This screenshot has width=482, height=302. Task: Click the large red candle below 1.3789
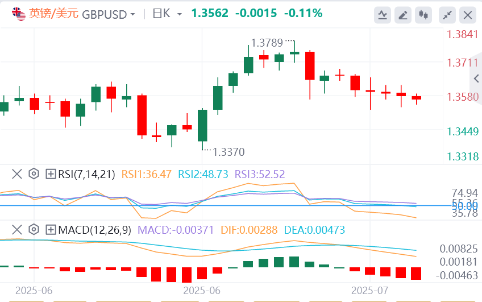point(310,66)
